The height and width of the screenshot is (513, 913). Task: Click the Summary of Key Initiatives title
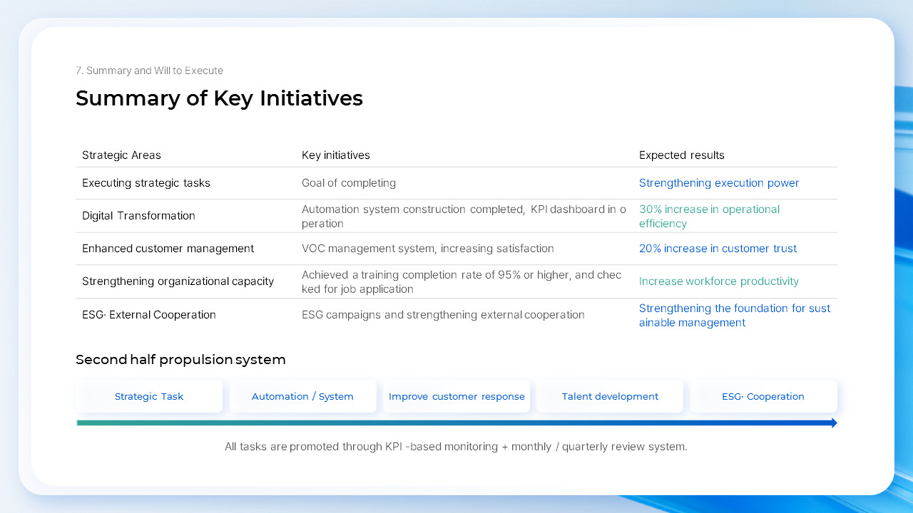click(219, 98)
